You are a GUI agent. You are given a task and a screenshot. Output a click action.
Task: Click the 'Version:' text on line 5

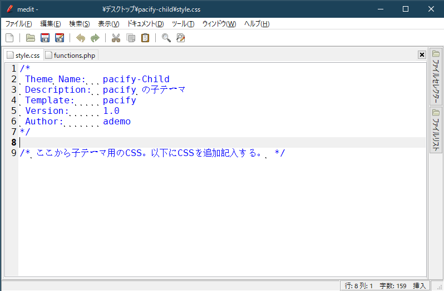tap(47, 111)
